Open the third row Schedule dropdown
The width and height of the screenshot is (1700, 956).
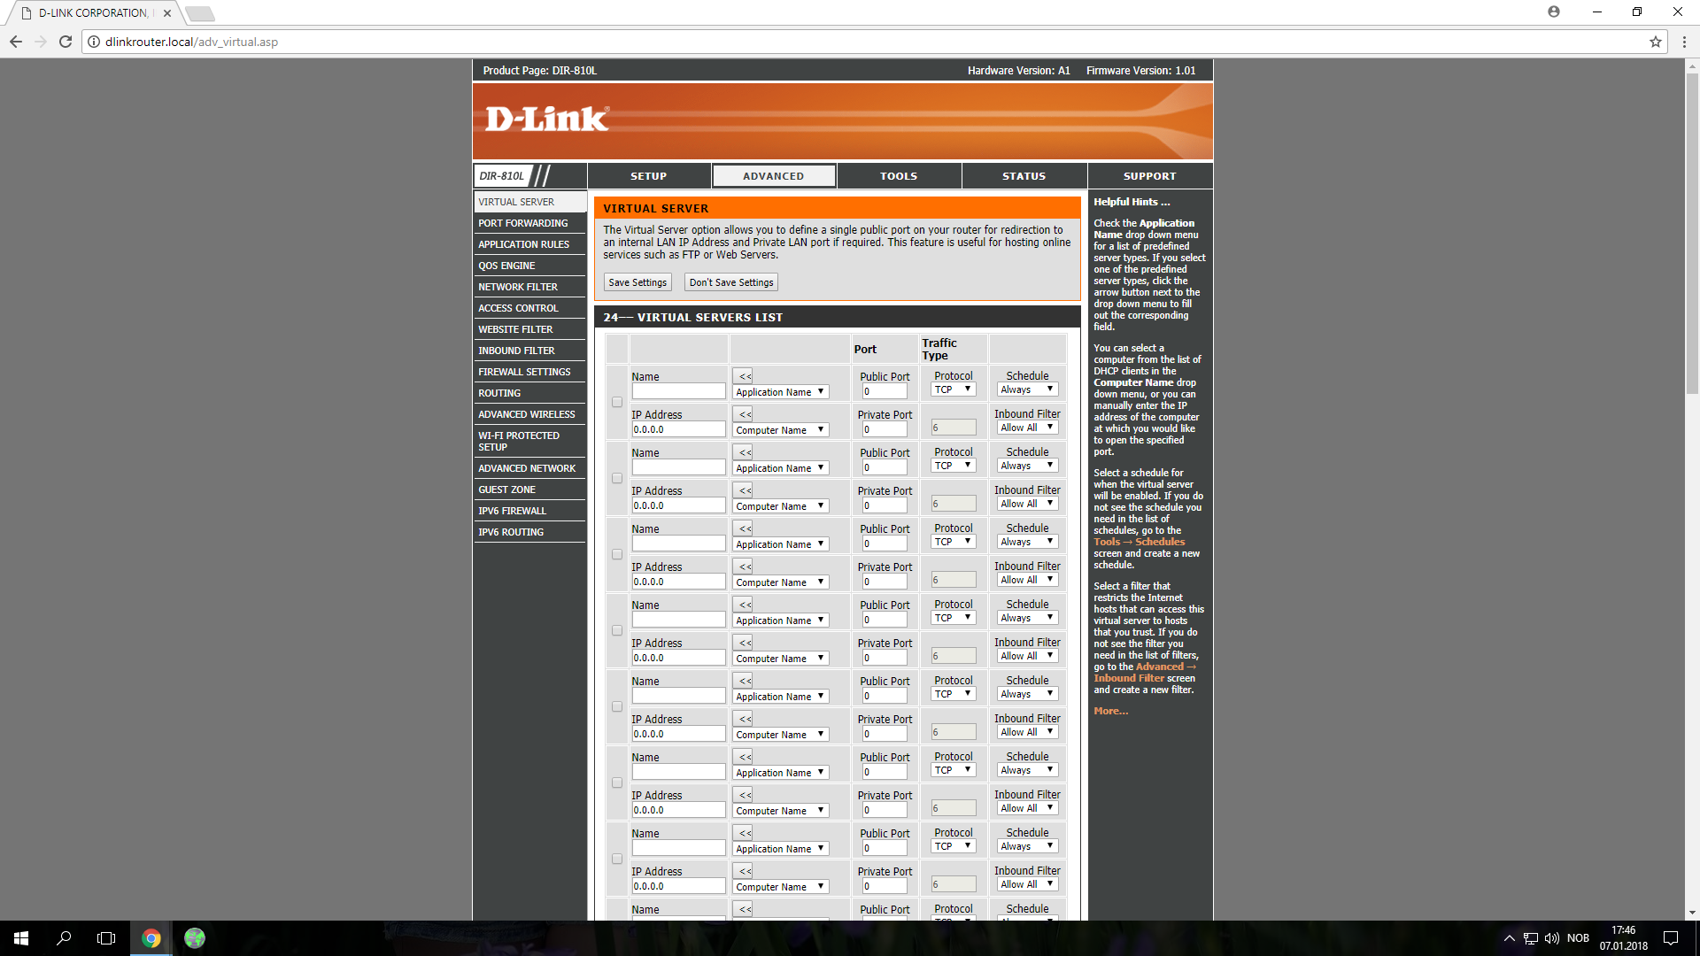(x=1027, y=542)
